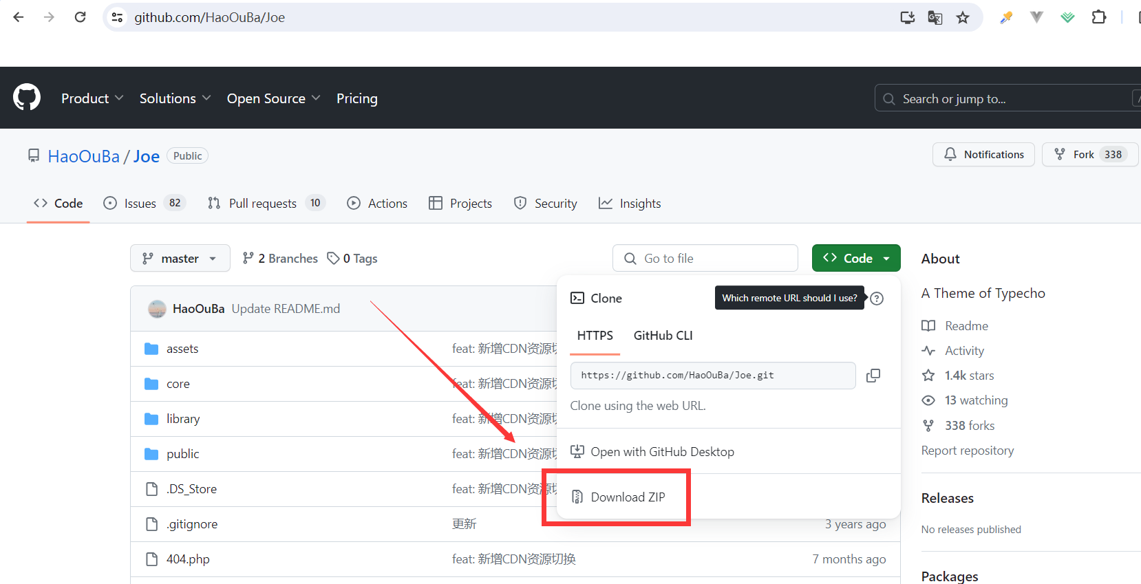Screen dimensions: 1141x584
Task: Select the clone URL text field
Action: pos(713,376)
